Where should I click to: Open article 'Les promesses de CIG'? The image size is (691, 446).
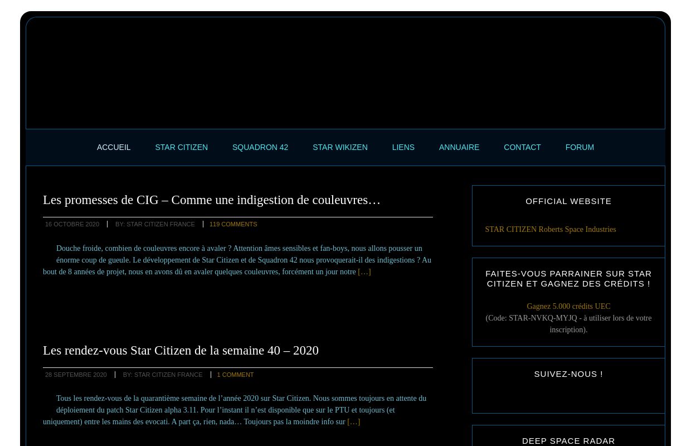211,200
